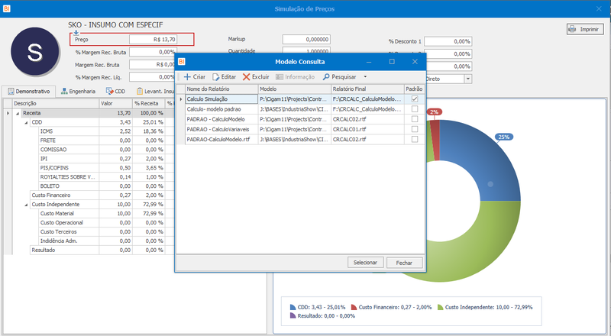Screen dimensions: 611x336
Task: Click the Editar pencil icon
Action: pyautogui.click(x=216, y=77)
